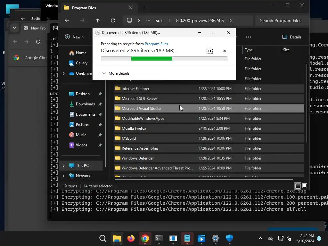Open Gallery in navigation pane
The image size is (328, 246).
78,63
